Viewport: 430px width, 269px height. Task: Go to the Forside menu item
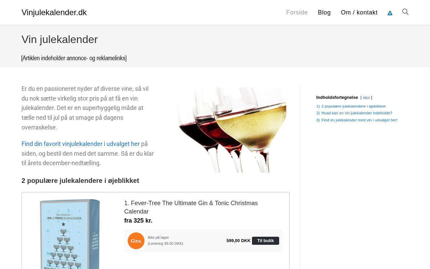coord(297,12)
